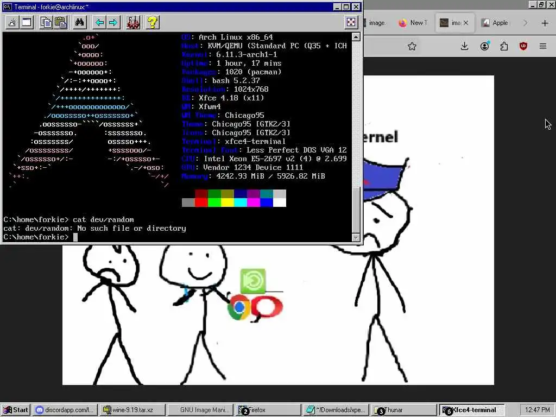Screen dimensions: 556x417
Task: Switch to Thunar taskbar group
Action: 404,410
